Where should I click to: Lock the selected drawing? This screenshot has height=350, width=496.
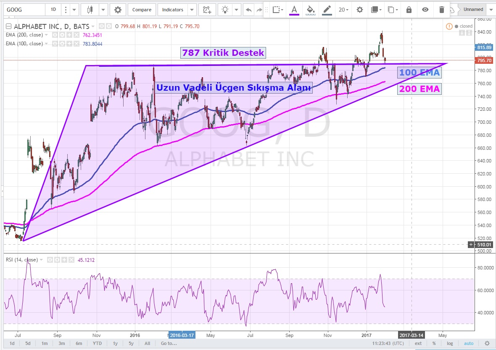(409, 10)
